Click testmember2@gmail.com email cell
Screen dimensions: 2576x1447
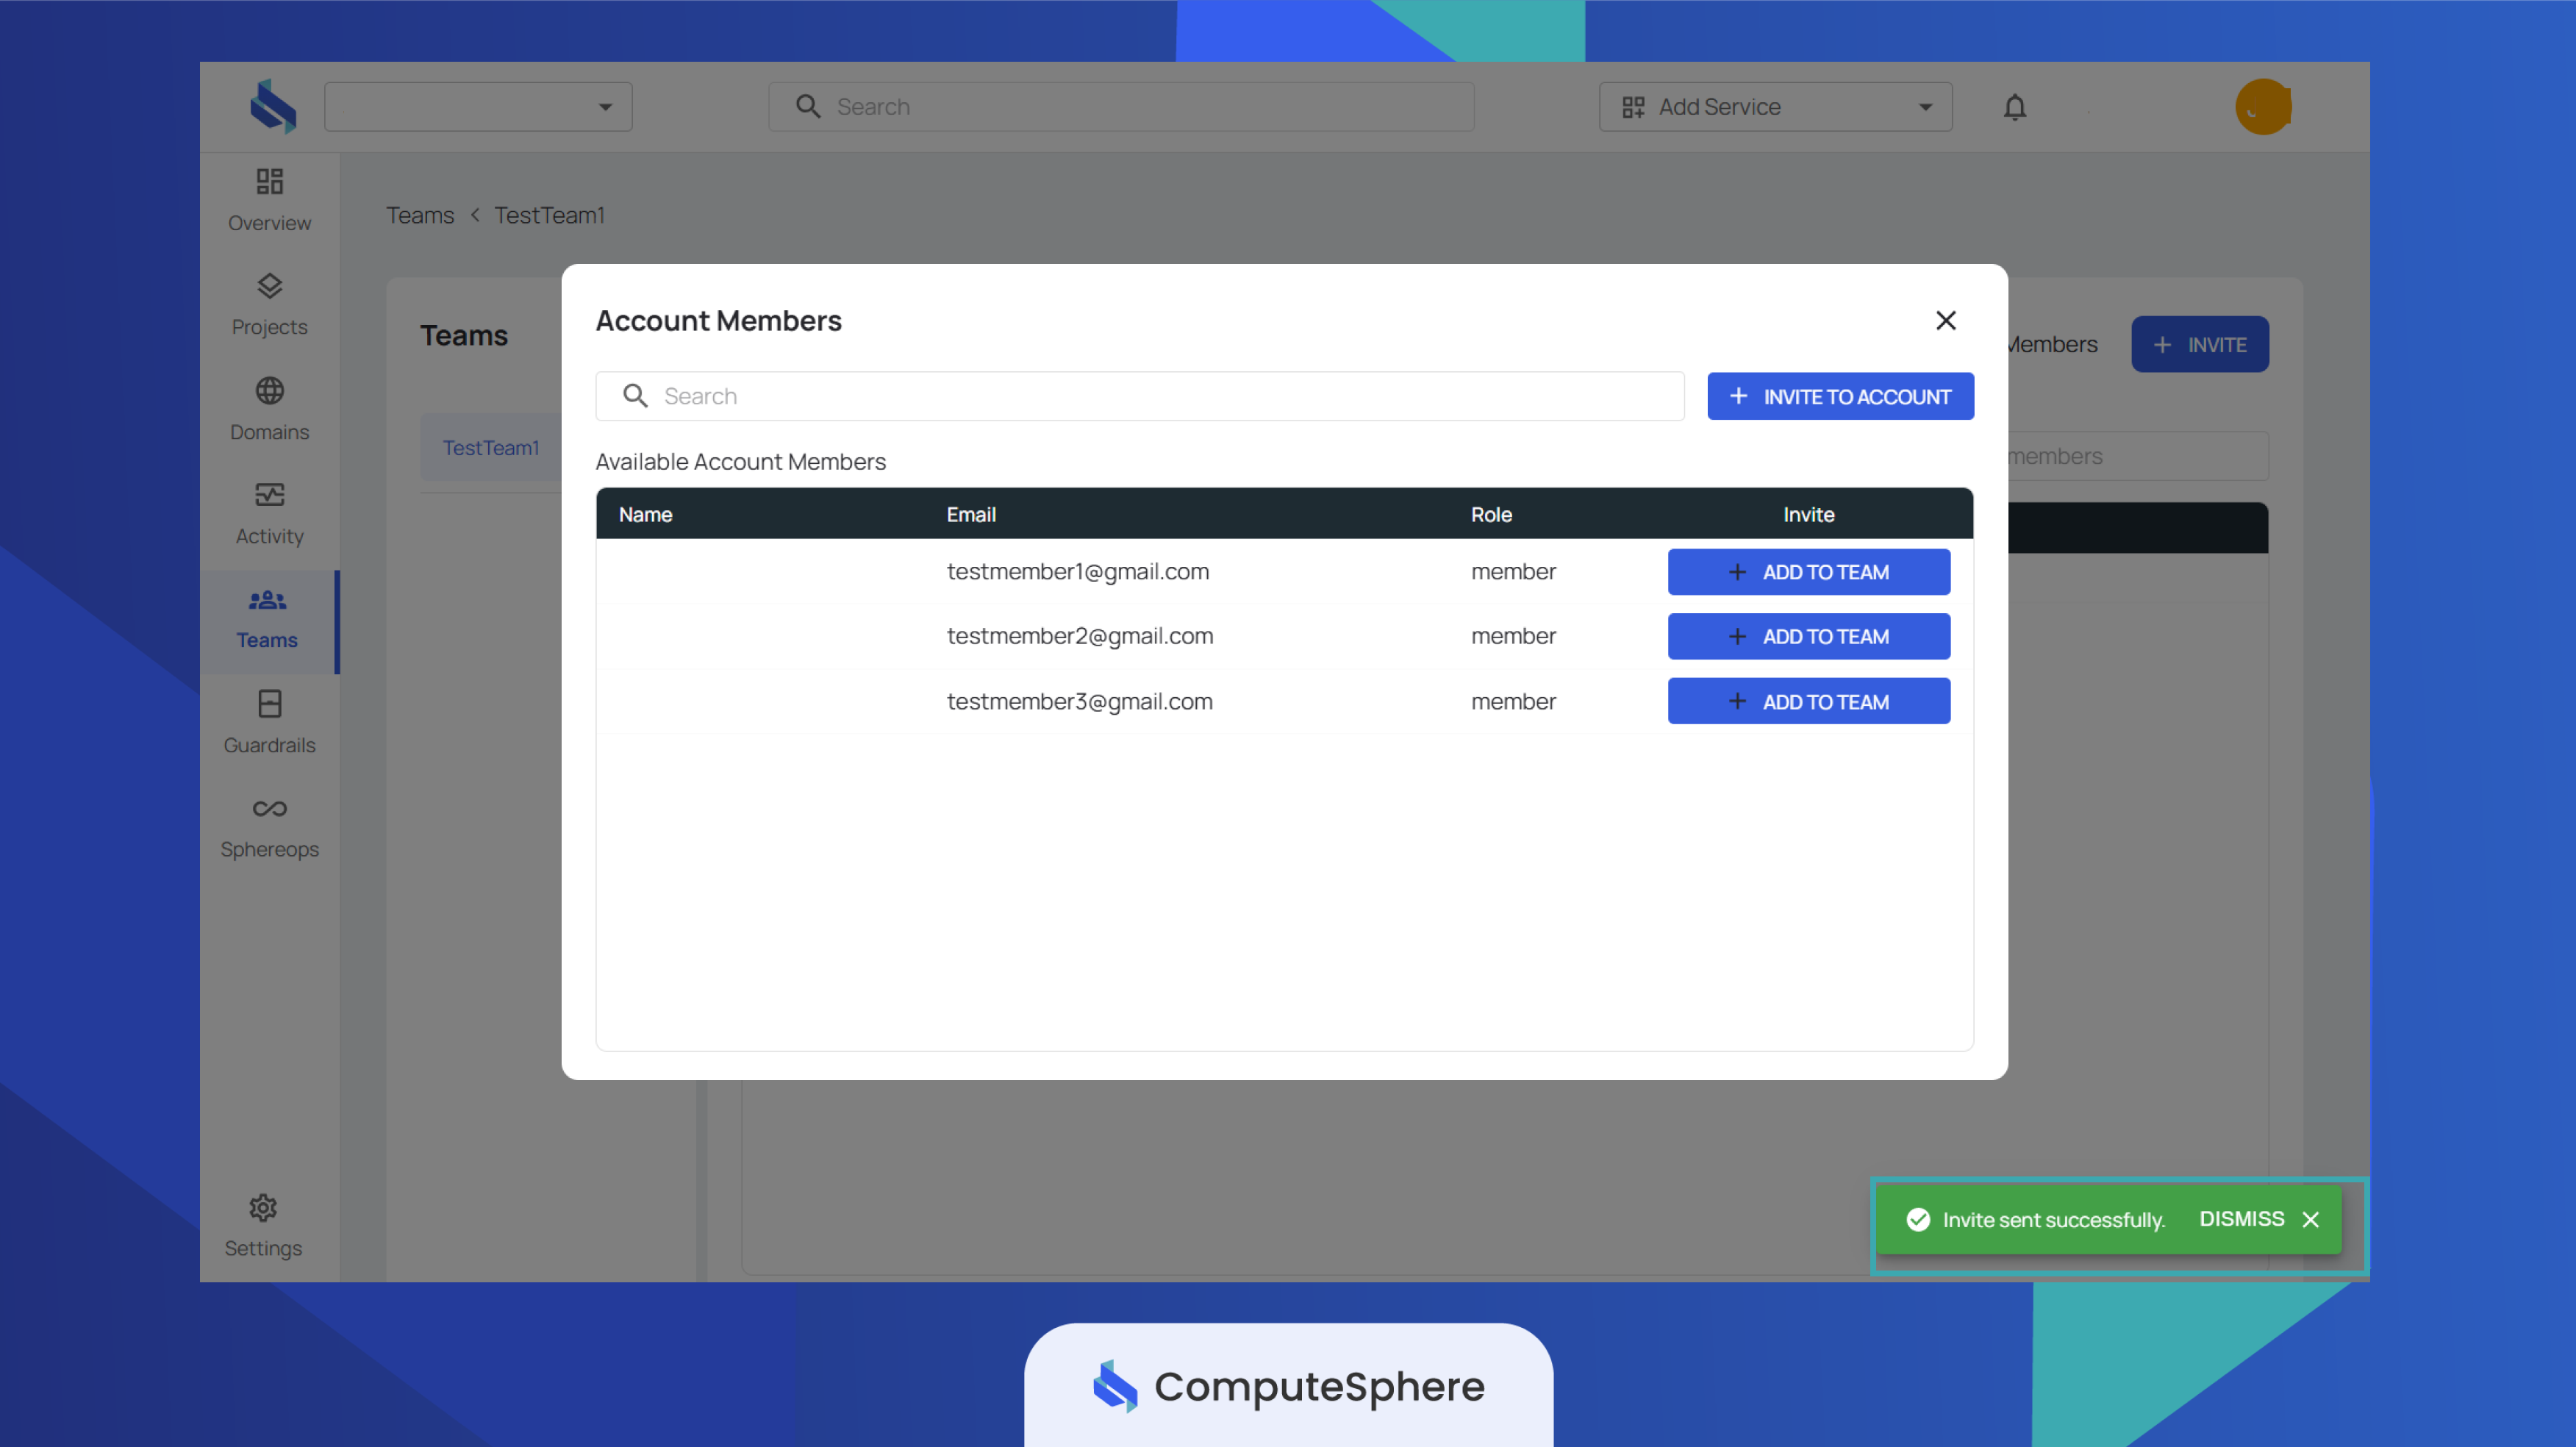pos(1079,636)
